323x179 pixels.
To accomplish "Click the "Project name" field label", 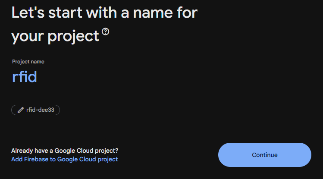I will 28,62.
